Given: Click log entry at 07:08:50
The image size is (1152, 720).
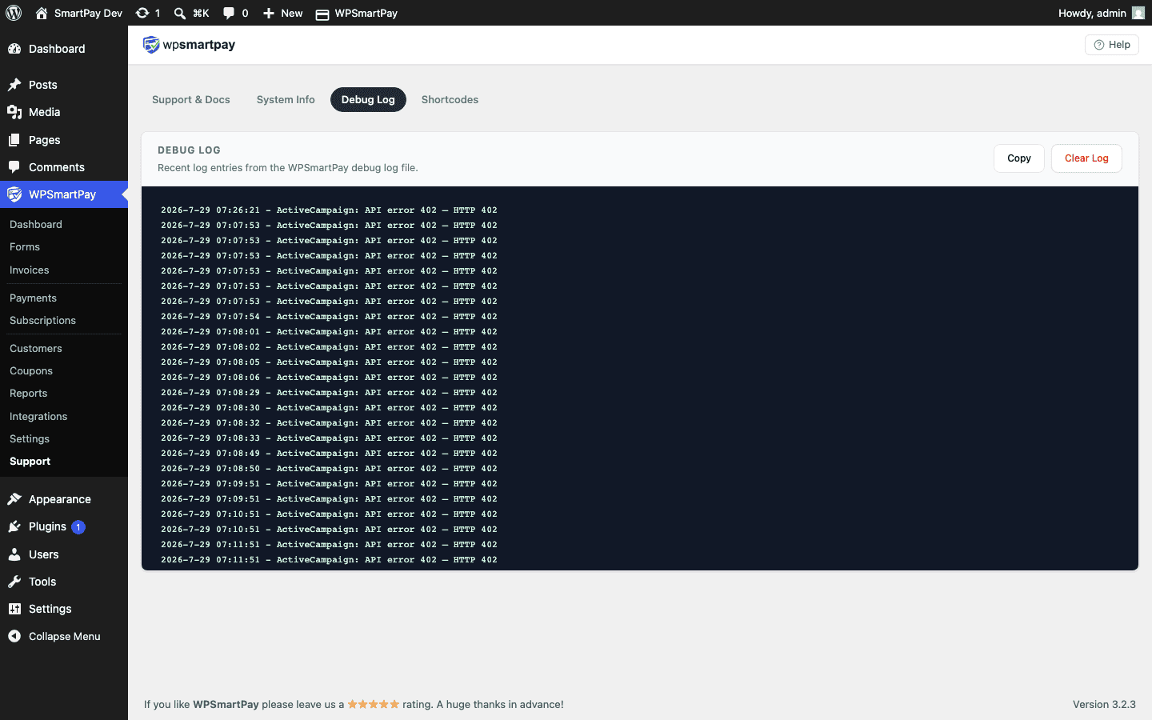Looking at the screenshot, I should 329,469.
